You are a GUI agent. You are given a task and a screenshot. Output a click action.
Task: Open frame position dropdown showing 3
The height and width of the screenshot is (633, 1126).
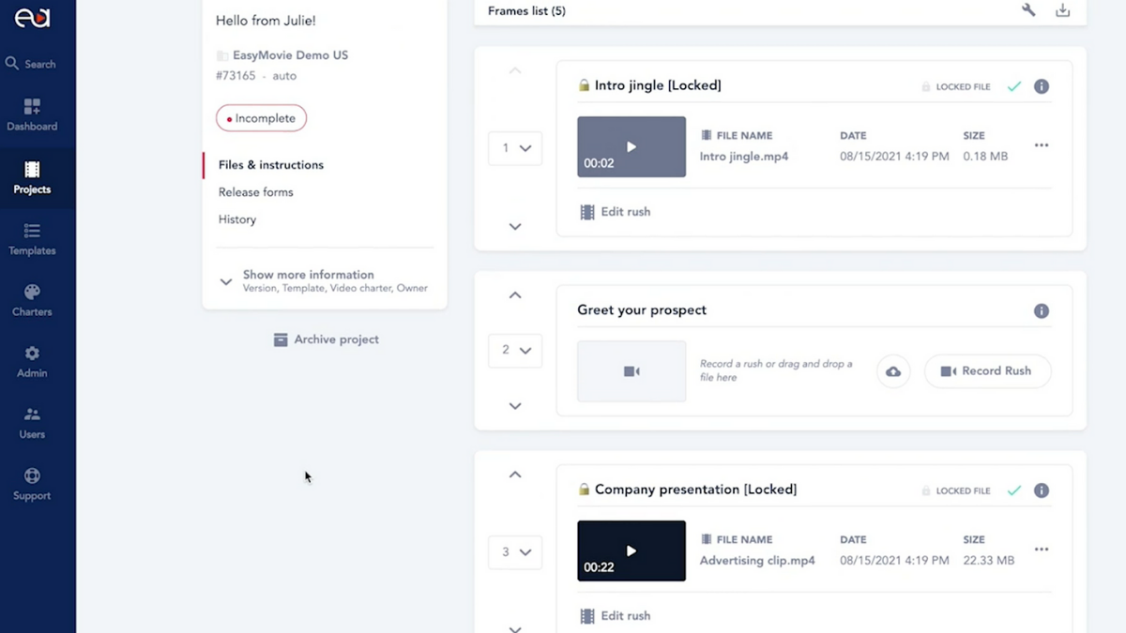pyautogui.click(x=515, y=552)
